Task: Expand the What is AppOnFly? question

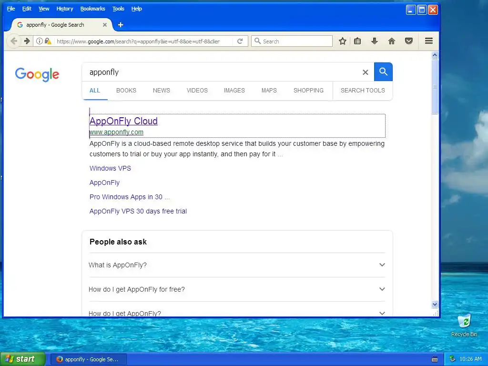Action: 237,265
